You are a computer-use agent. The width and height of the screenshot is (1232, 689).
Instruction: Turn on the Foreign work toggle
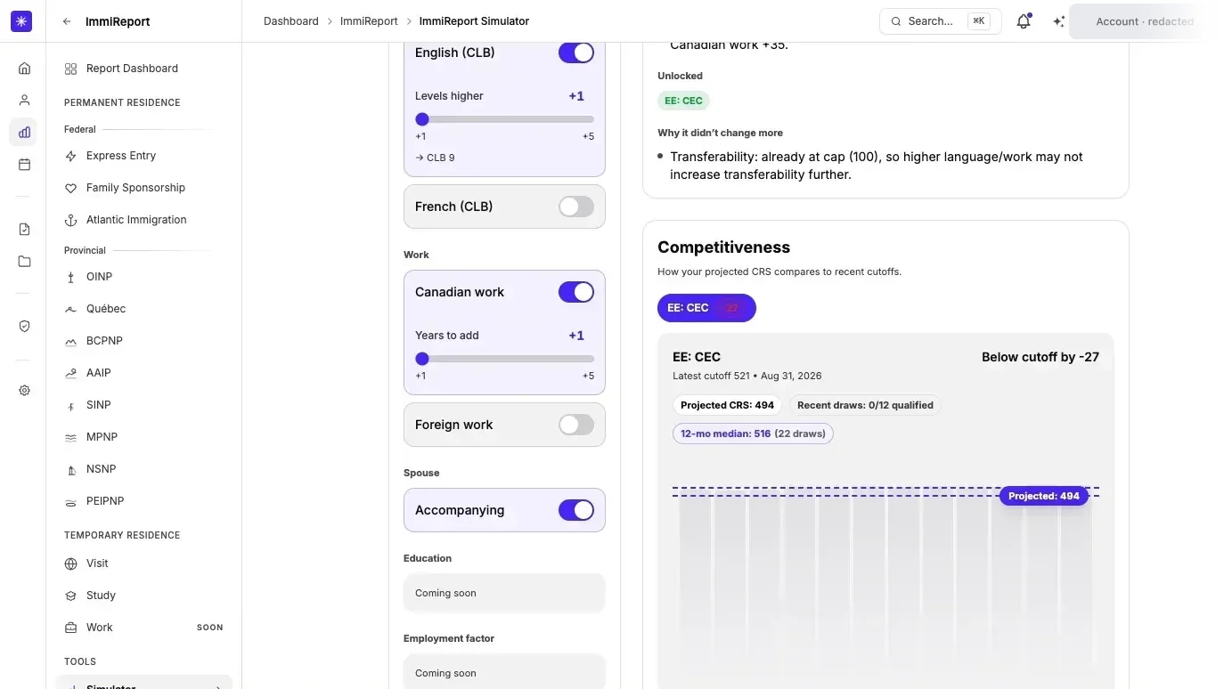pos(576,425)
